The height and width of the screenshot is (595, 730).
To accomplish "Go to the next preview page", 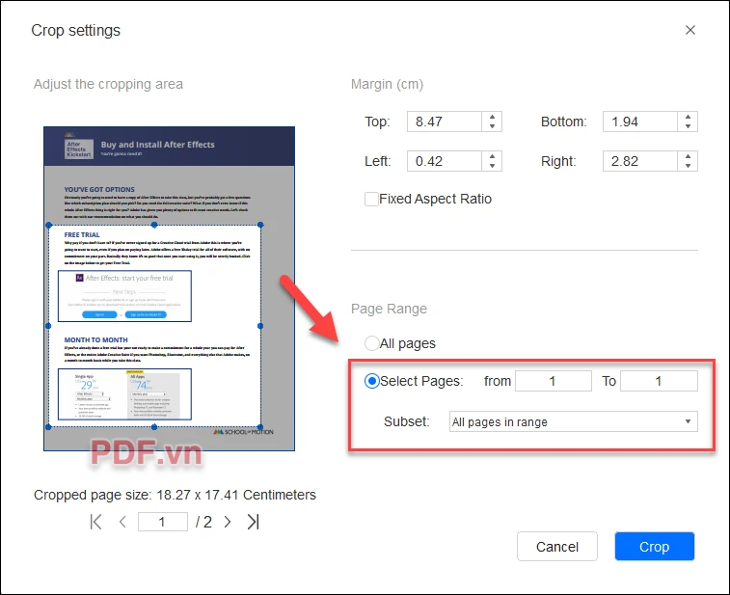I will pos(228,522).
